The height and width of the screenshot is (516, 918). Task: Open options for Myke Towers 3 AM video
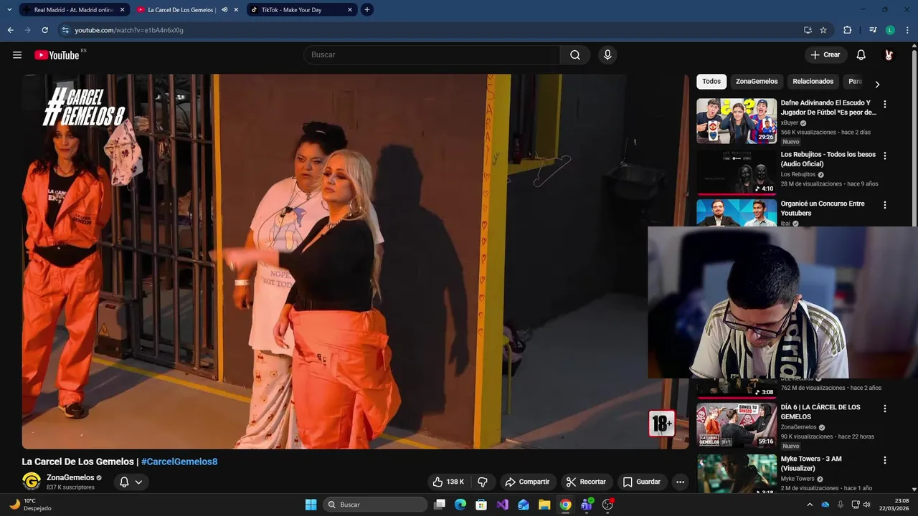(x=885, y=460)
